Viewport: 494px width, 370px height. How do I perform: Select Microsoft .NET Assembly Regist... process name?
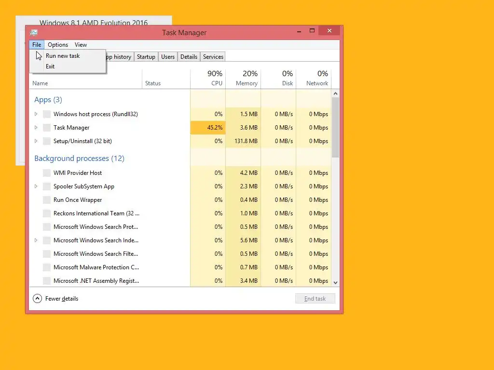coord(96,281)
